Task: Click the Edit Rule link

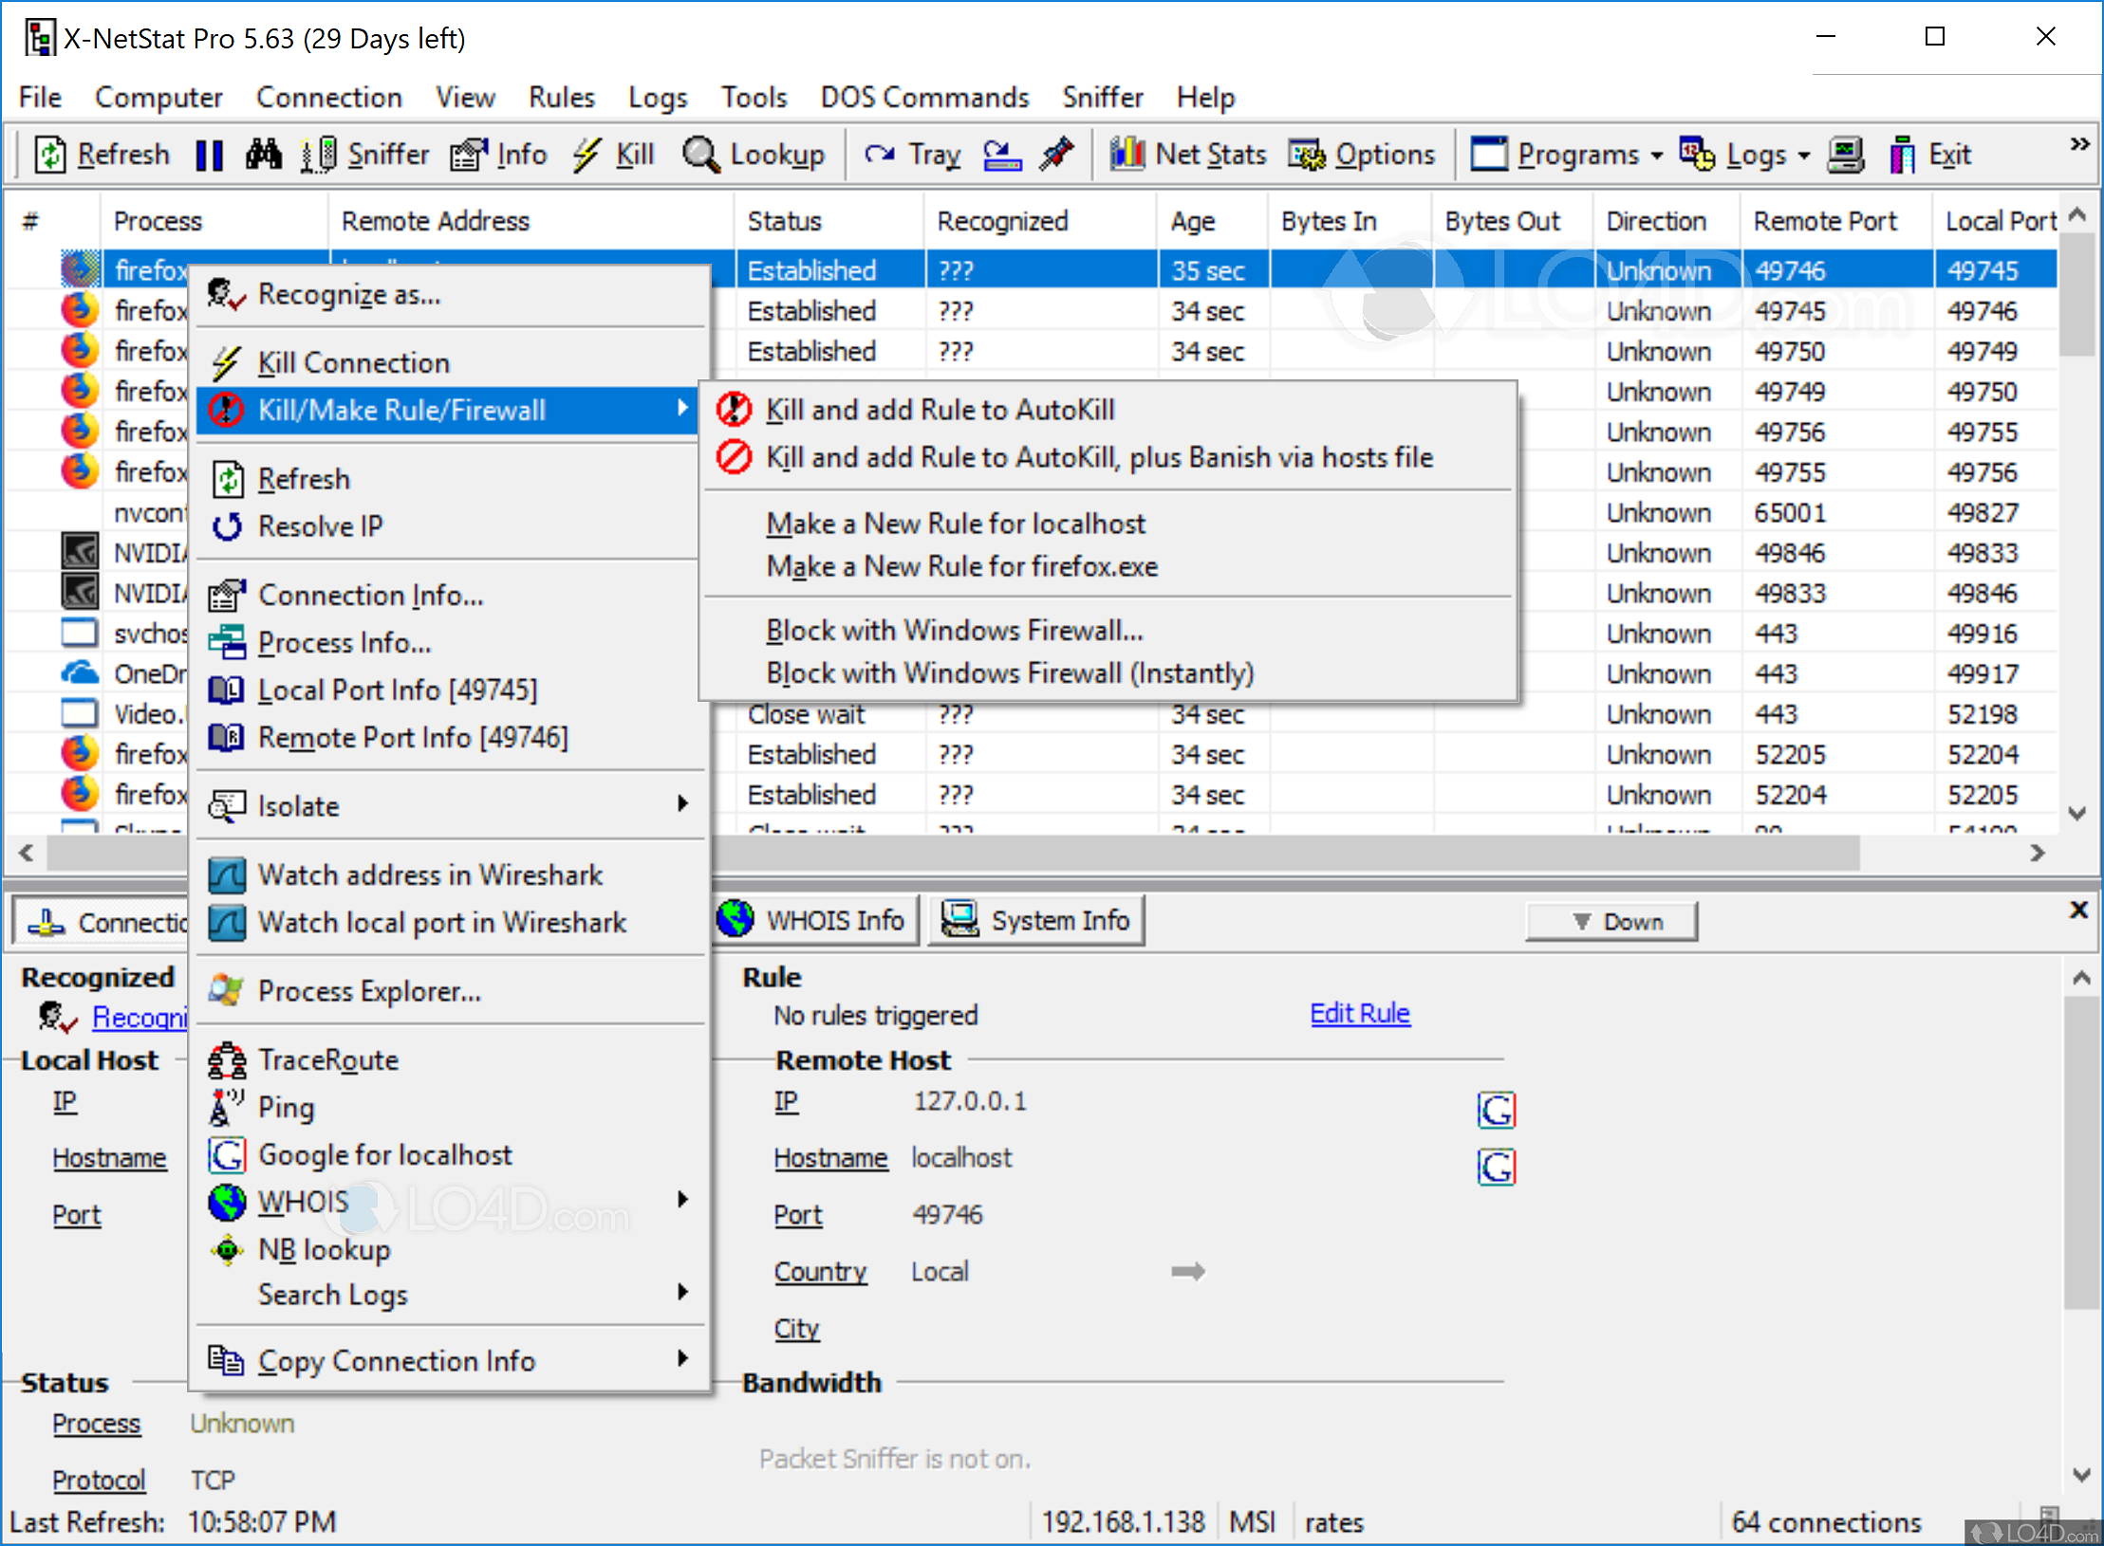Action: coord(1359,1014)
